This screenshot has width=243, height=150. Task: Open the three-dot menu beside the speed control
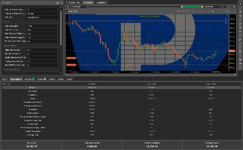[235, 11]
